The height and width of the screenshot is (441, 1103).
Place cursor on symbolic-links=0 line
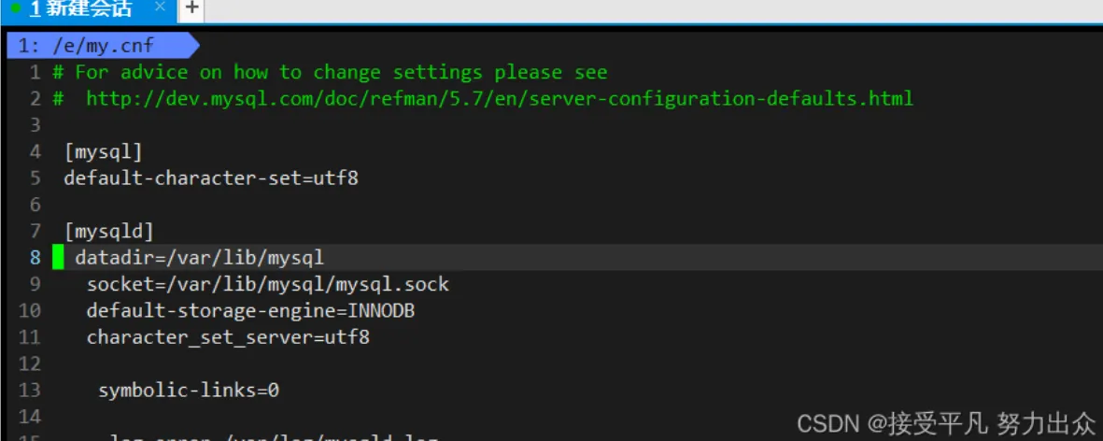tap(189, 391)
